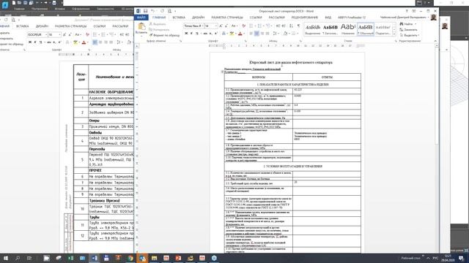Click numbered list icon in front window
The width and height of the screenshot is (469, 263).
tap(259, 26)
